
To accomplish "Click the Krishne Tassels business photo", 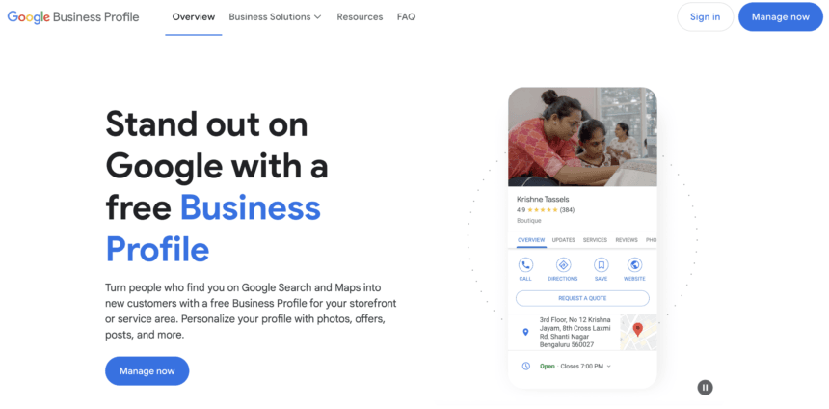I will 582,137.
